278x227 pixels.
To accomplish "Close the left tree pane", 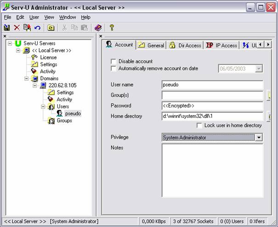I will pos(5,36).
